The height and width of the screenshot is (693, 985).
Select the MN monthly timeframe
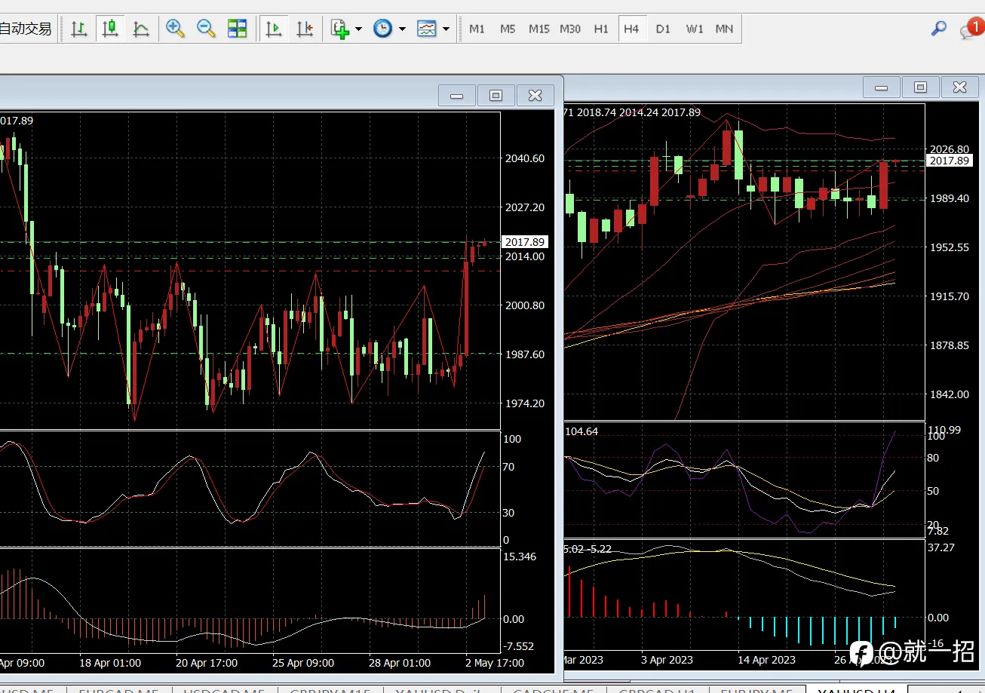(x=724, y=29)
